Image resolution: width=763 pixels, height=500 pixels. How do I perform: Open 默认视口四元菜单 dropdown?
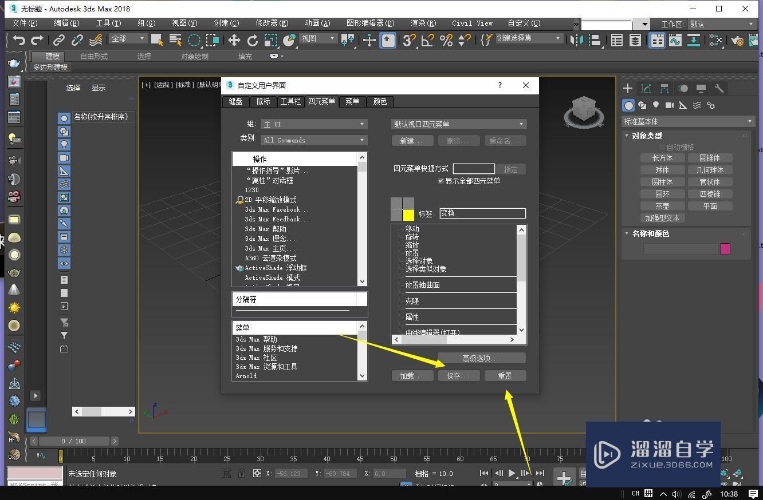click(x=459, y=124)
